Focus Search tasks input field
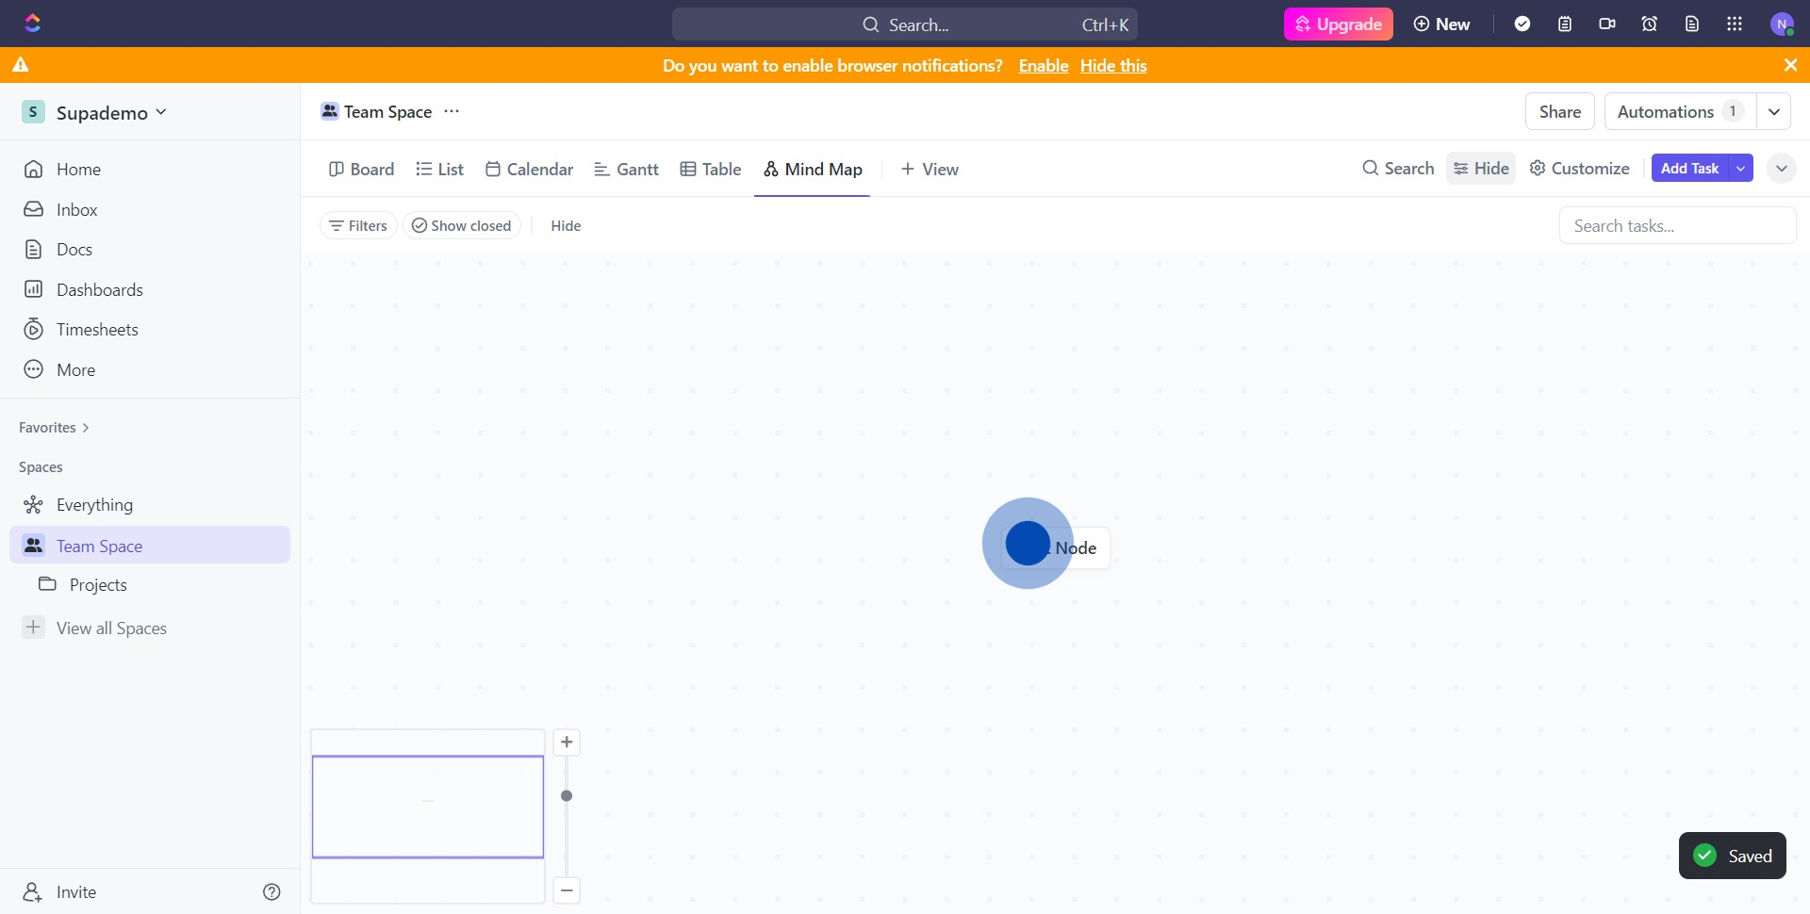Viewport: 1810px width, 914px height. (x=1678, y=226)
